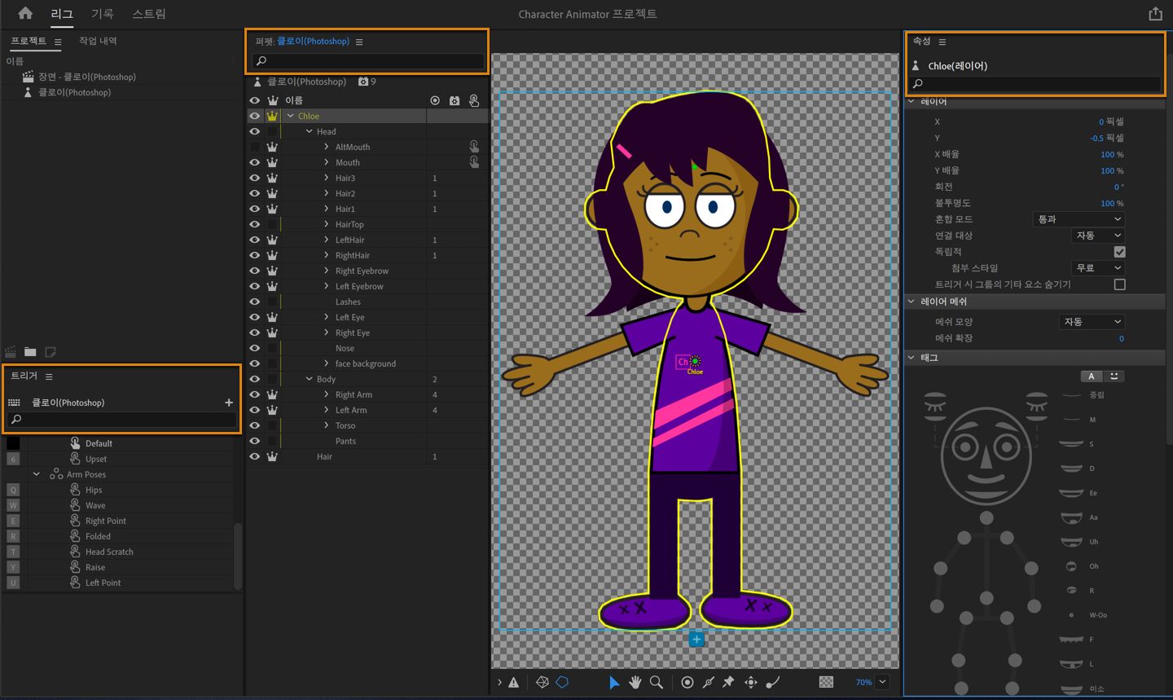Select the Wave trigger
The height and width of the screenshot is (700, 1173).
pyautogui.click(x=95, y=505)
